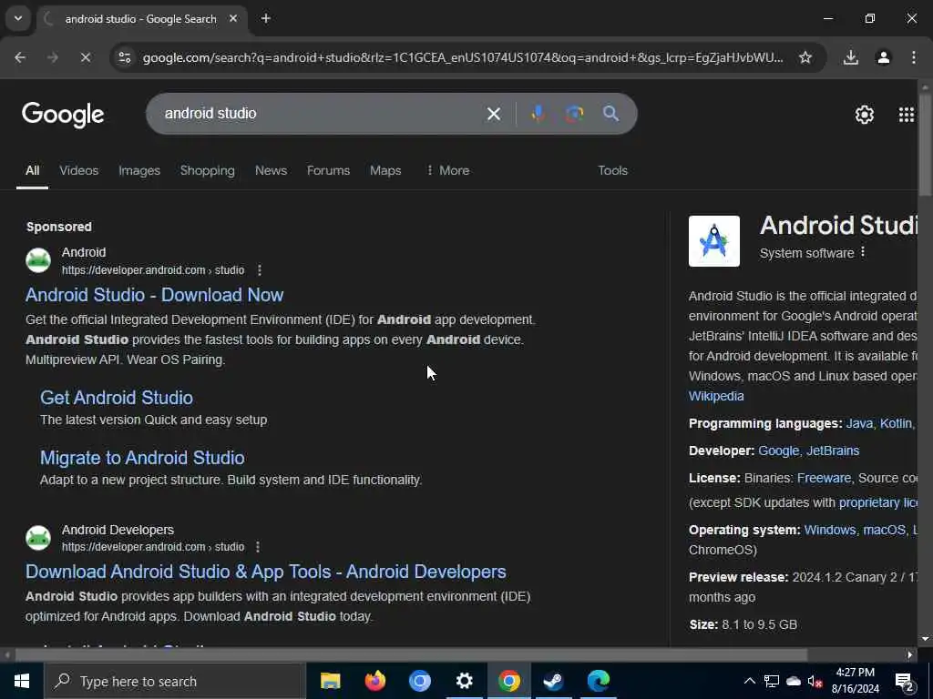
Task: Switch to the Images tab
Action: pos(139,170)
